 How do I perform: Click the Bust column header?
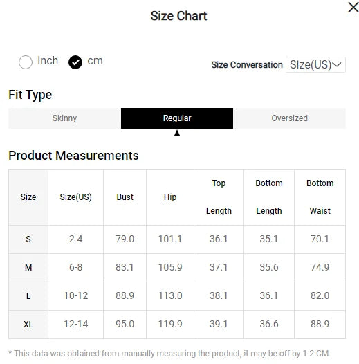coord(125,197)
